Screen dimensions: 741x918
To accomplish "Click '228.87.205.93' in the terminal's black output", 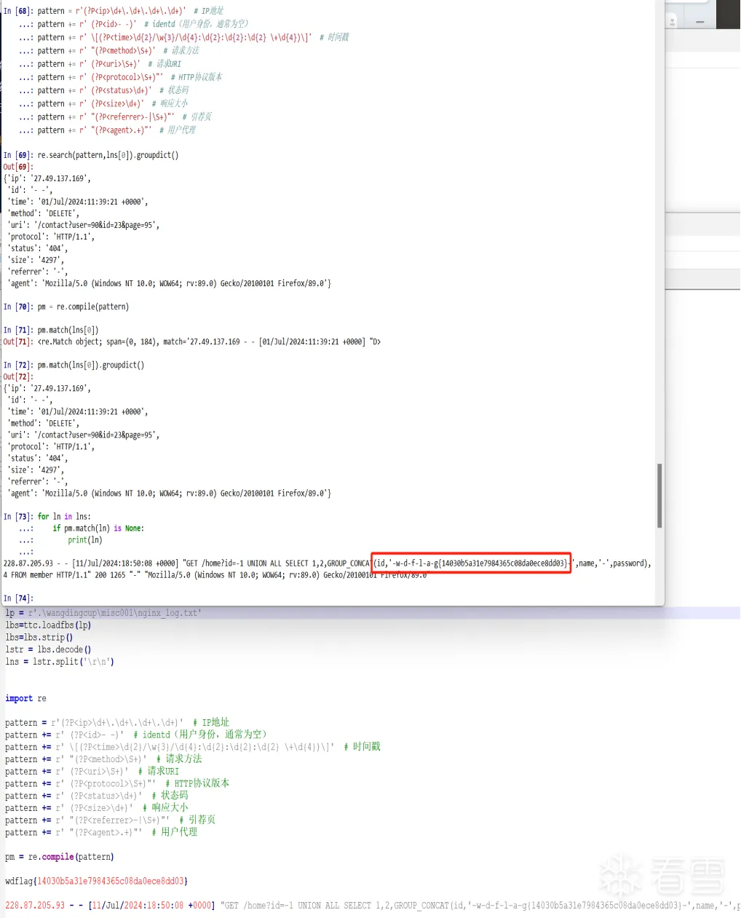I will [28, 563].
